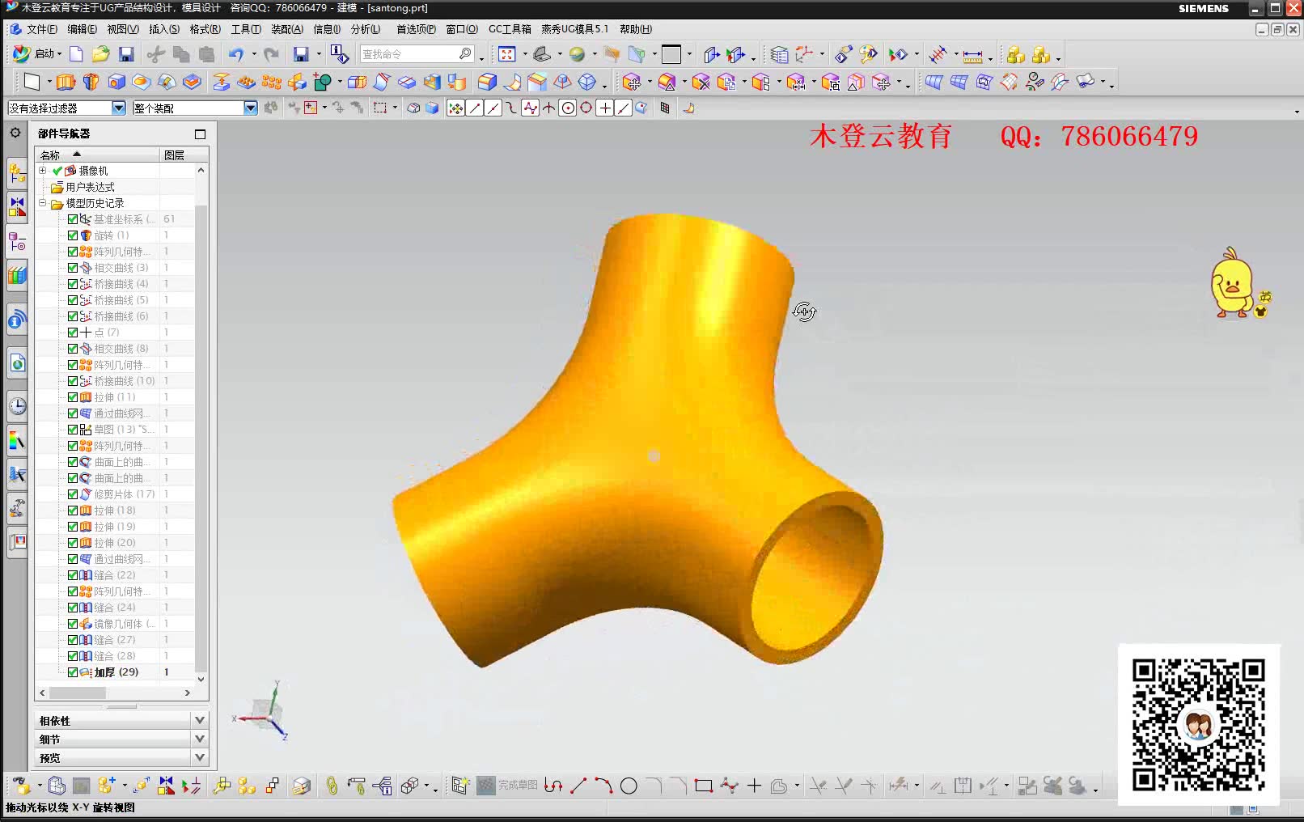
Task: Click the Revolve feature icon in the feature toolbar
Action: 91,82
